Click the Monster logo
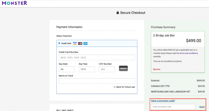Screen dimensions: 209x111 (14, 3)
